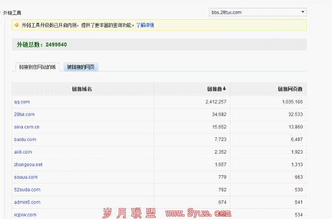Click the 链接数 sort arrow icon
Screen dimensions: 332x219
tap(225, 89)
